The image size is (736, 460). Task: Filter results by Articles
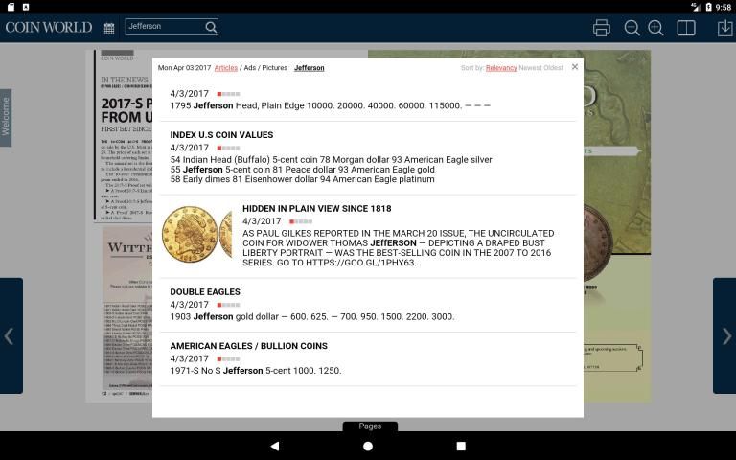pyautogui.click(x=225, y=68)
